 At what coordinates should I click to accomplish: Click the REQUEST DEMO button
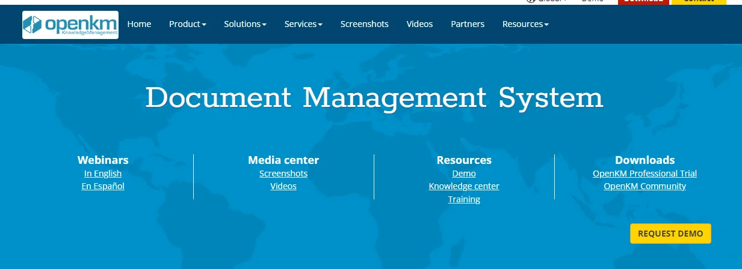[x=670, y=234]
